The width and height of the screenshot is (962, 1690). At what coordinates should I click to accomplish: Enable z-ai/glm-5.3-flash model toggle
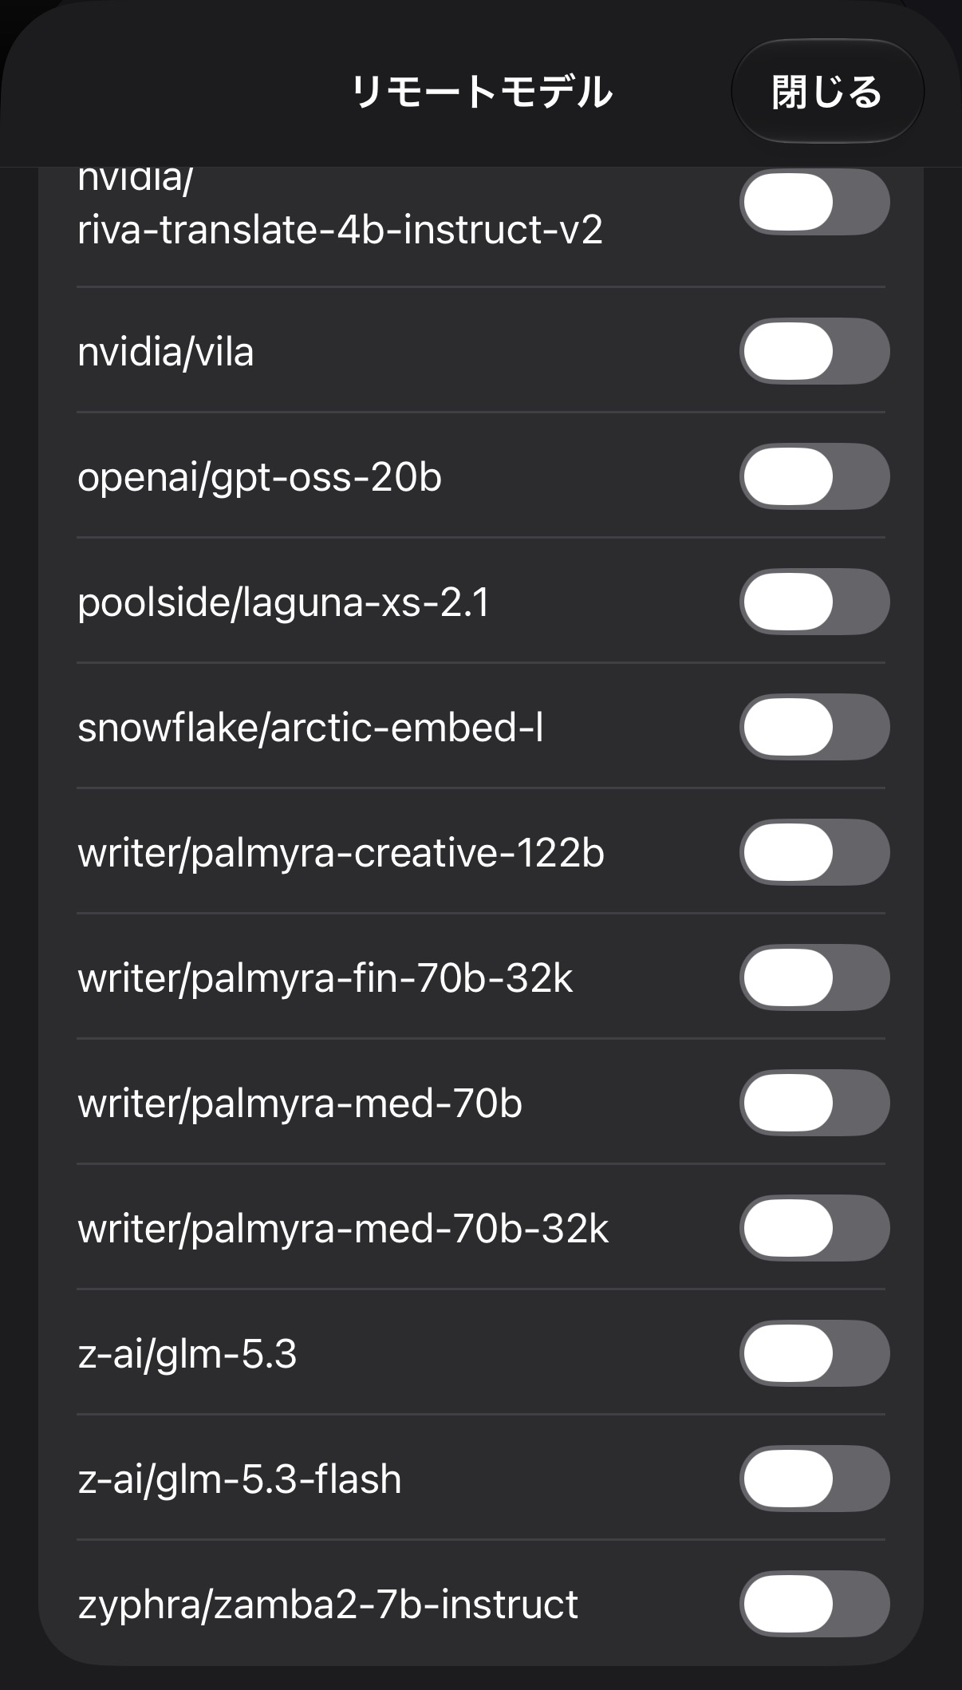tap(814, 1479)
